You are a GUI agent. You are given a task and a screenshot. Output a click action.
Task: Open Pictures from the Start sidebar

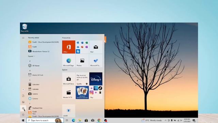(x=23, y=102)
